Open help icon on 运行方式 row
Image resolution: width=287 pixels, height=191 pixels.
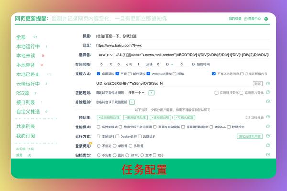(x=268, y=136)
